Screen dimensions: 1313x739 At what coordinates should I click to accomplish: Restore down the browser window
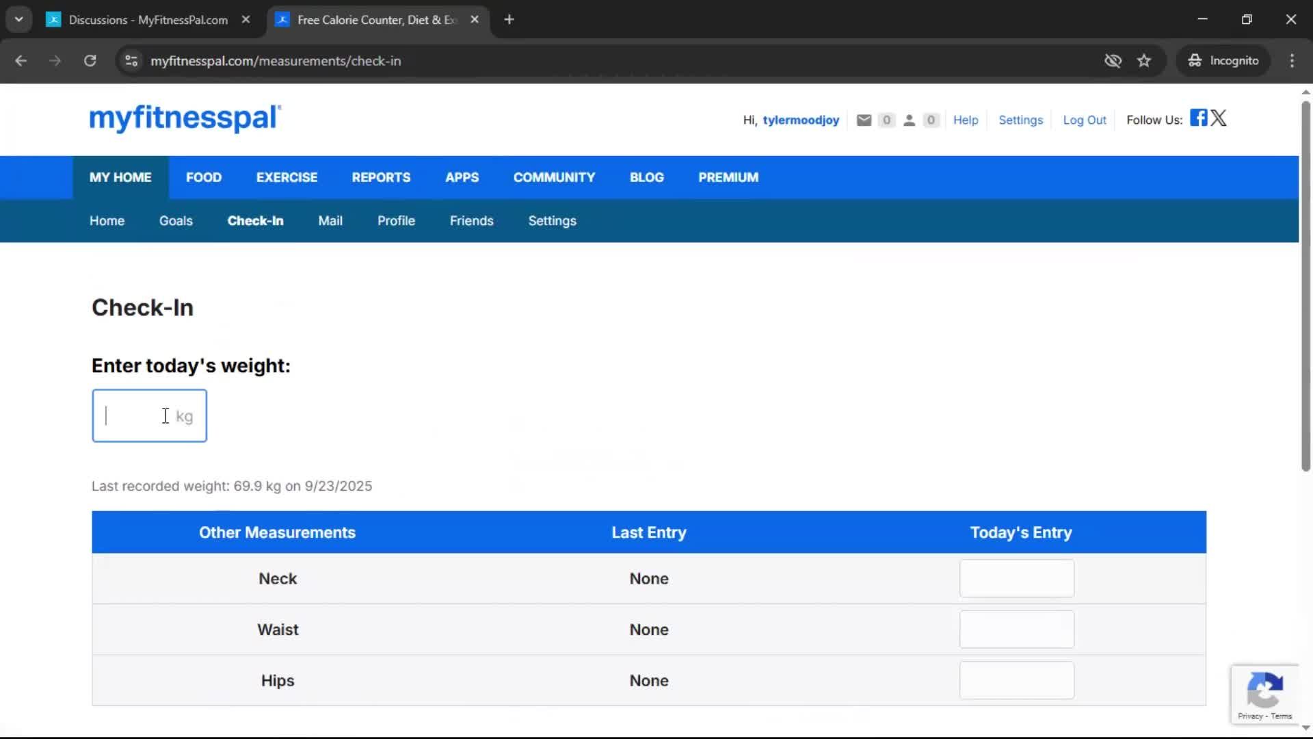click(x=1247, y=19)
